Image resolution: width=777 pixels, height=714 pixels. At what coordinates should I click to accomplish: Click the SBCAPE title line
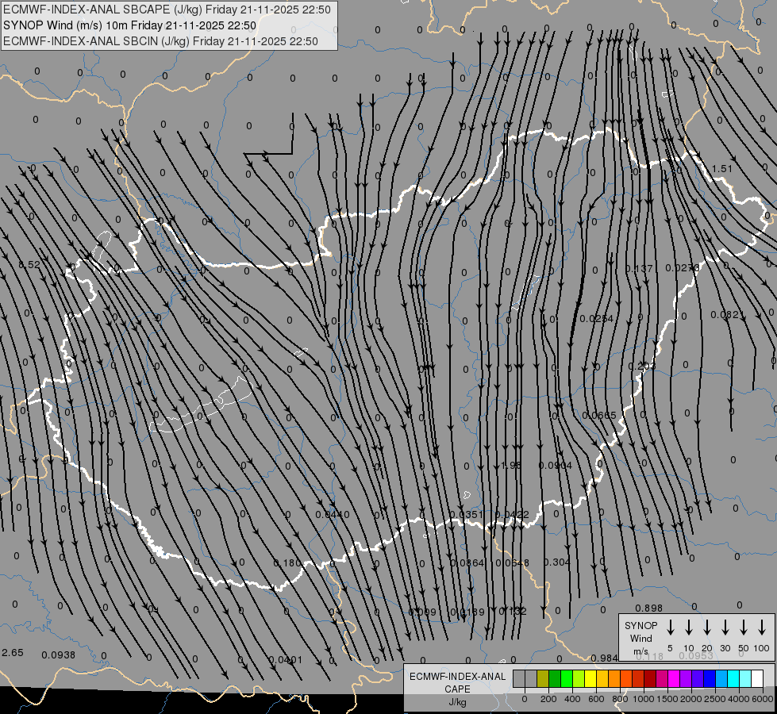(167, 10)
